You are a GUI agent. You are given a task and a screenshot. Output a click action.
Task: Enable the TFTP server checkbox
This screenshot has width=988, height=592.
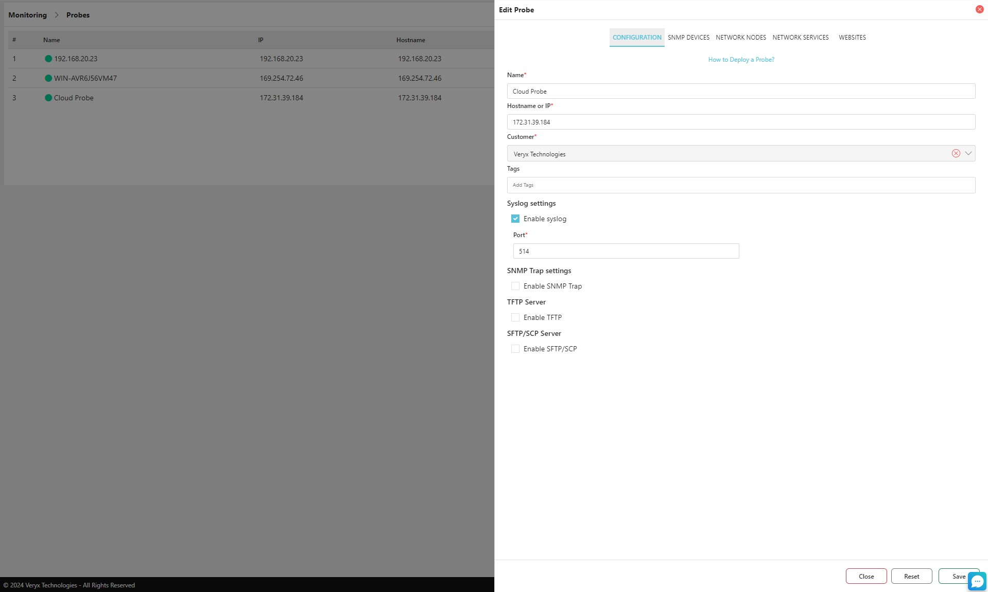pyautogui.click(x=515, y=317)
